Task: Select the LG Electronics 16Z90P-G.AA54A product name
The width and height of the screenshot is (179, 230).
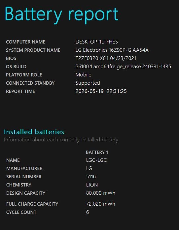Action: click(x=112, y=50)
